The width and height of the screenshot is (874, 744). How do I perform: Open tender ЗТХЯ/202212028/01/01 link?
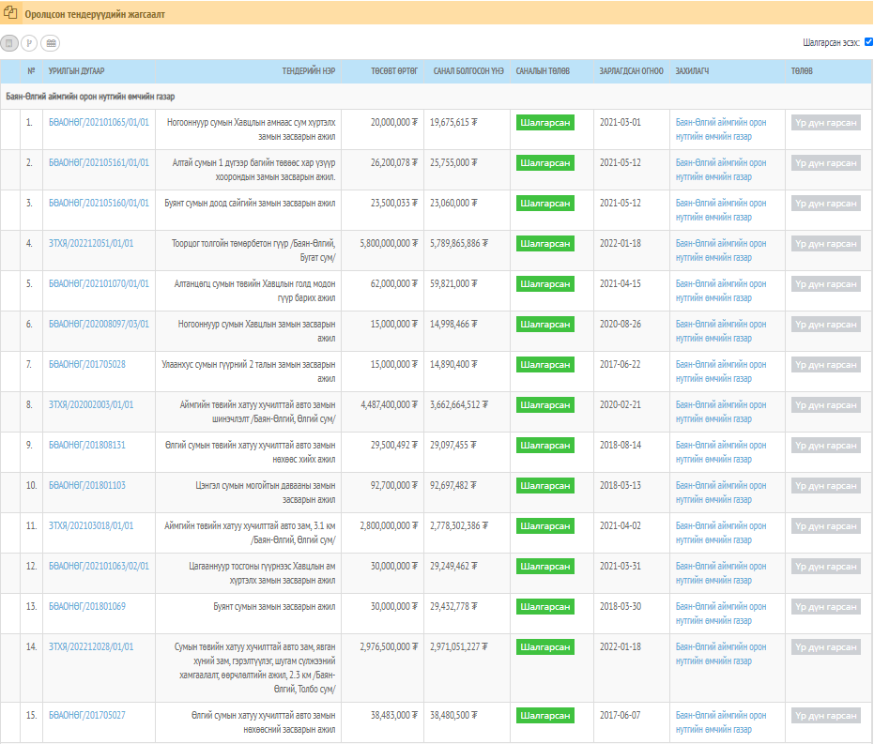91,646
